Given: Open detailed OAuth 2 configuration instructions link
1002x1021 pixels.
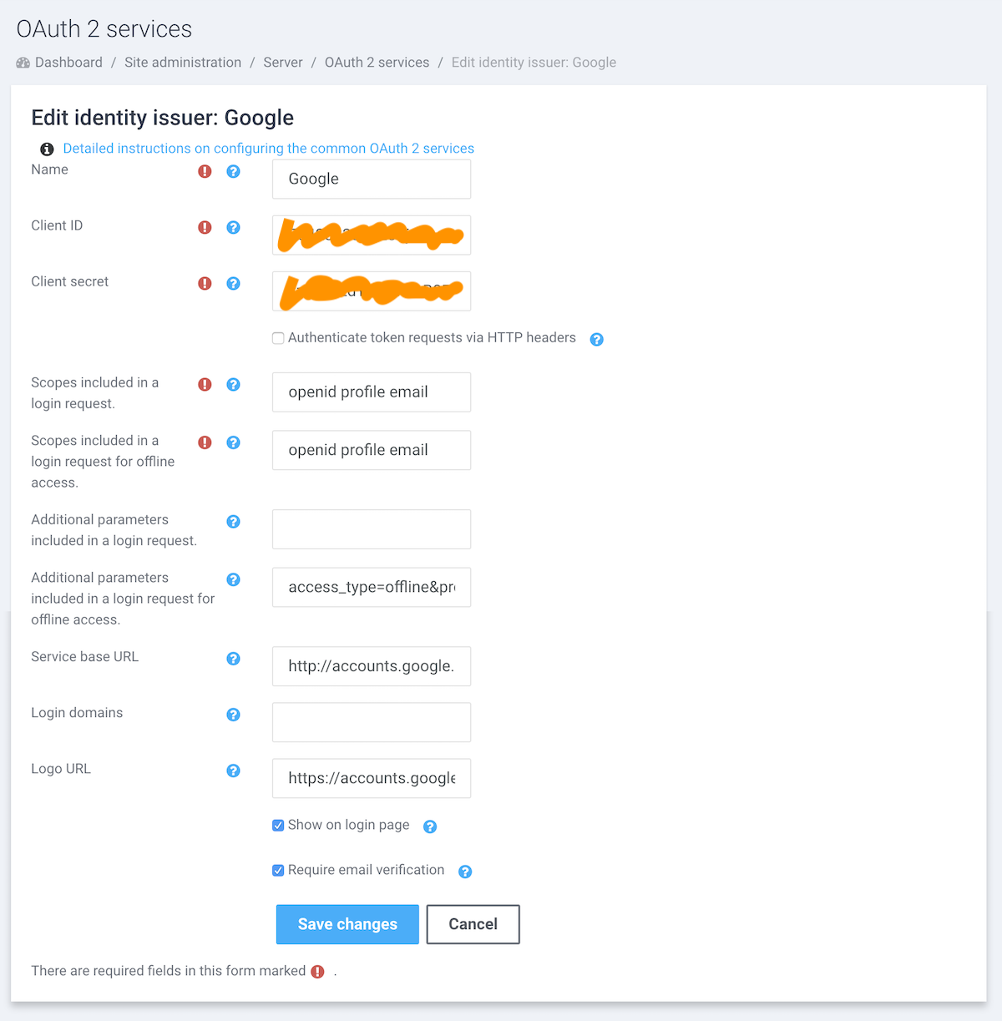Looking at the screenshot, I should [268, 149].
